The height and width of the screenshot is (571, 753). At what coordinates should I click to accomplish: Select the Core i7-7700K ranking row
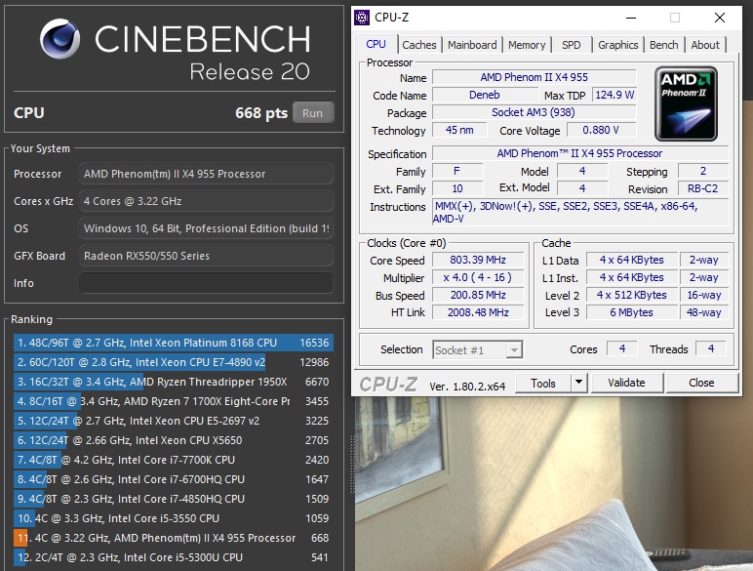pyautogui.click(x=174, y=460)
